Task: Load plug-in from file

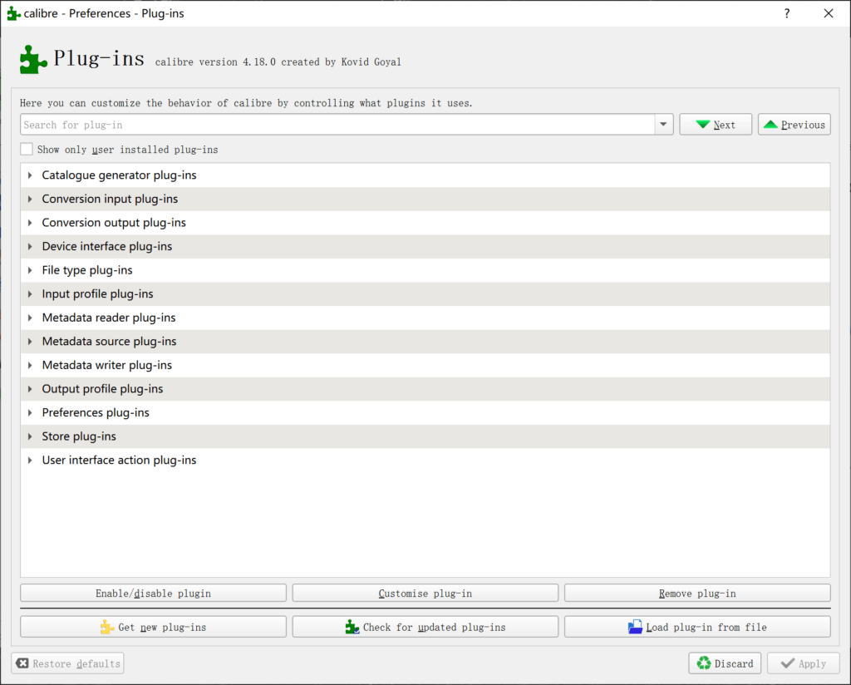Action: [x=696, y=627]
